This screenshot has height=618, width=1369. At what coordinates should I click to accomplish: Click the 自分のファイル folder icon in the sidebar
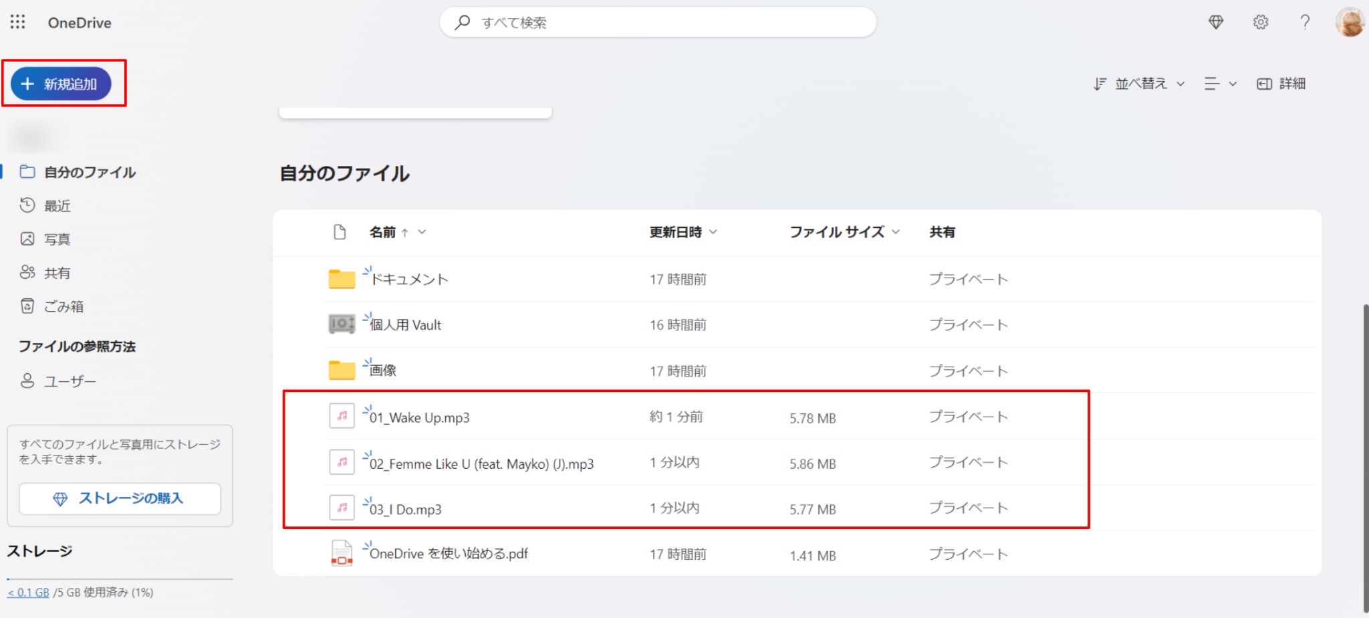pos(27,172)
